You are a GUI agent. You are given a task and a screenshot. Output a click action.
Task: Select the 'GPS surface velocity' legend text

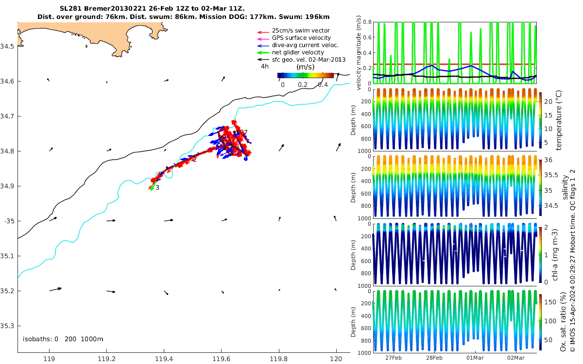(301, 37)
